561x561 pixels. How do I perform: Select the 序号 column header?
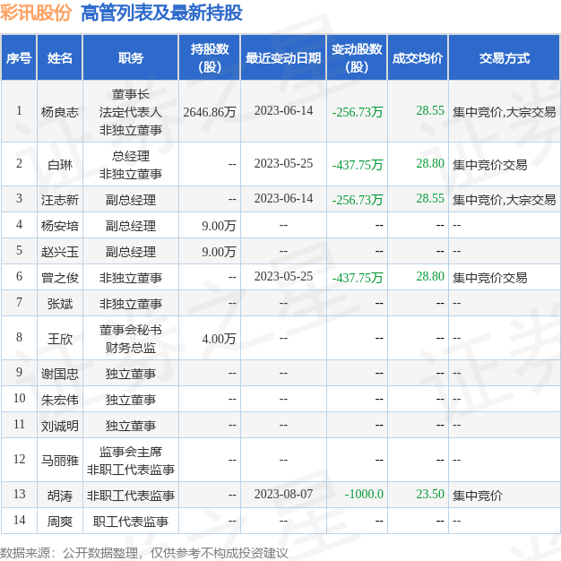[19, 58]
